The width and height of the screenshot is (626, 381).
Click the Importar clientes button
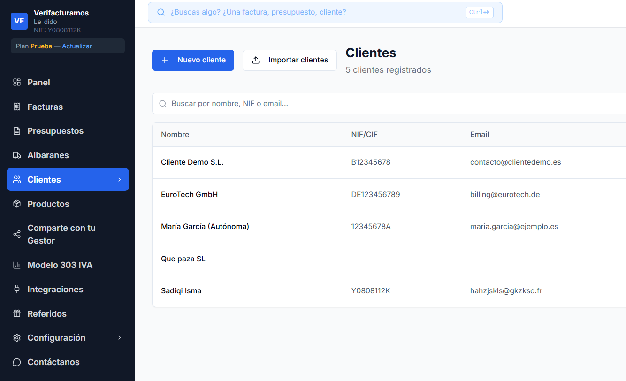pyautogui.click(x=290, y=60)
